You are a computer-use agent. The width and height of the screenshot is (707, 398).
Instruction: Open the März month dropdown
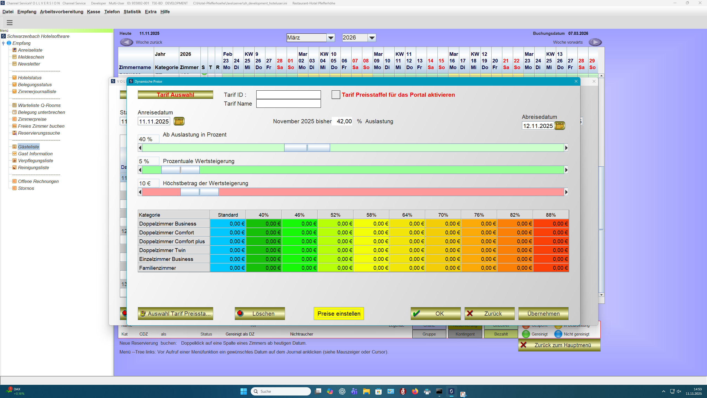[x=331, y=38]
